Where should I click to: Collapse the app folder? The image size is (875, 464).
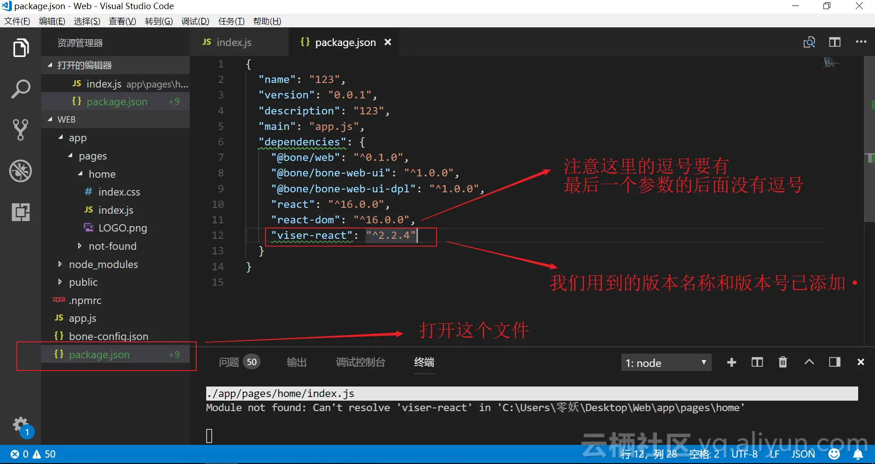point(60,137)
